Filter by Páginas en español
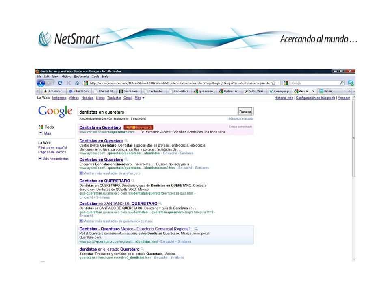Screen dimensions: 390x293 point(52,147)
